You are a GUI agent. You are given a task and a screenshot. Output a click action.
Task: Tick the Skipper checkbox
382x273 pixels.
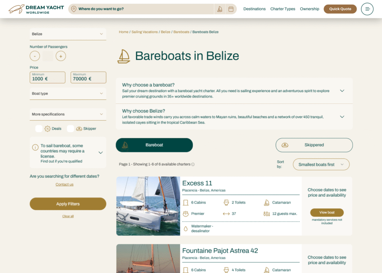click(71, 128)
